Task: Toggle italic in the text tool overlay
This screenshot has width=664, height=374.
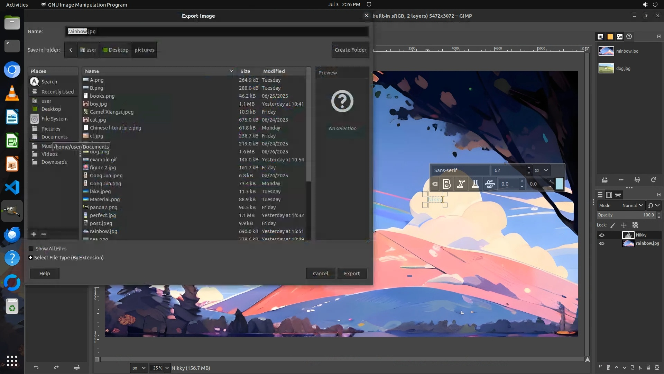Action: point(461,184)
